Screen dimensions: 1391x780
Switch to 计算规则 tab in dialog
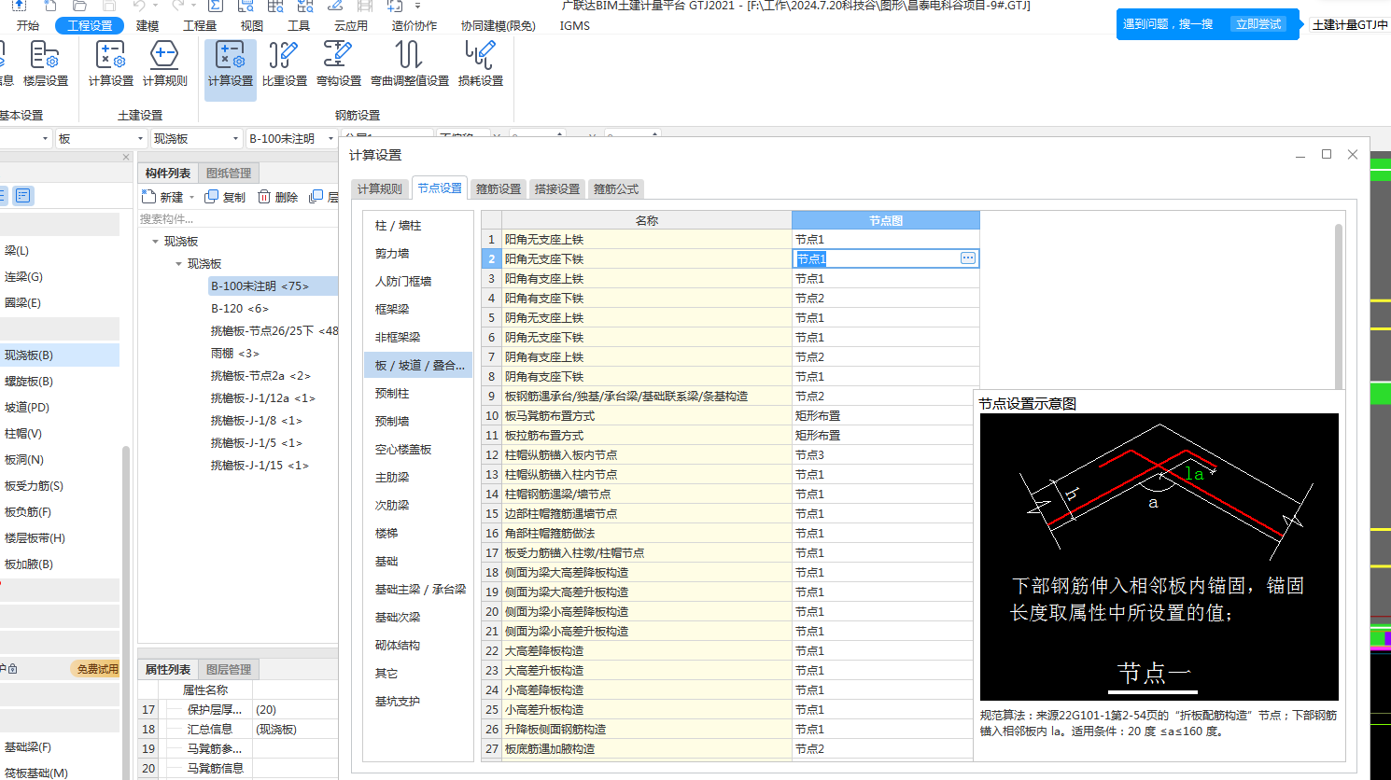(x=380, y=188)
